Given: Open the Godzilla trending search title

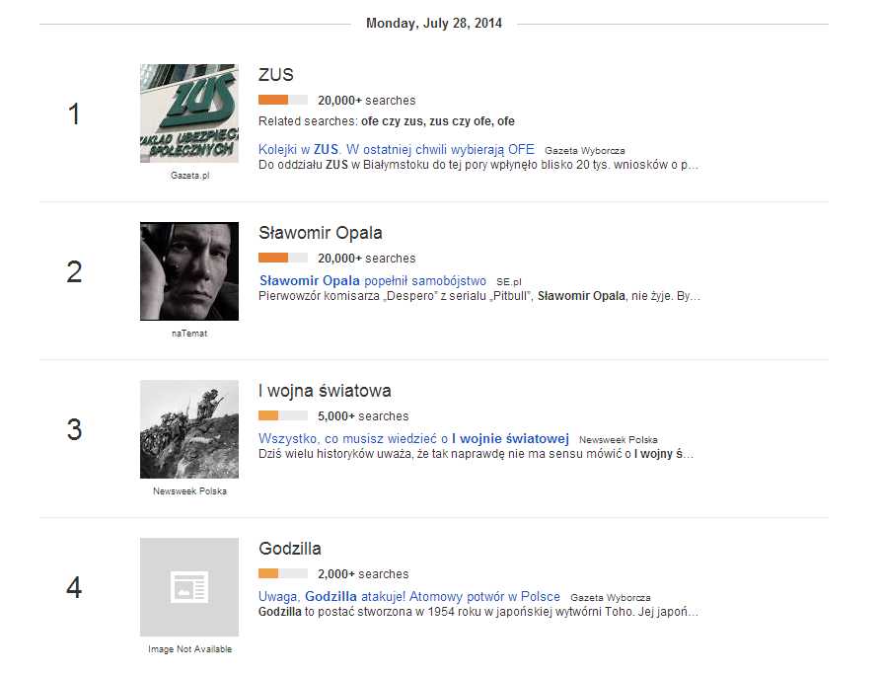Looking at the screenshot, I should pos(290,549).
